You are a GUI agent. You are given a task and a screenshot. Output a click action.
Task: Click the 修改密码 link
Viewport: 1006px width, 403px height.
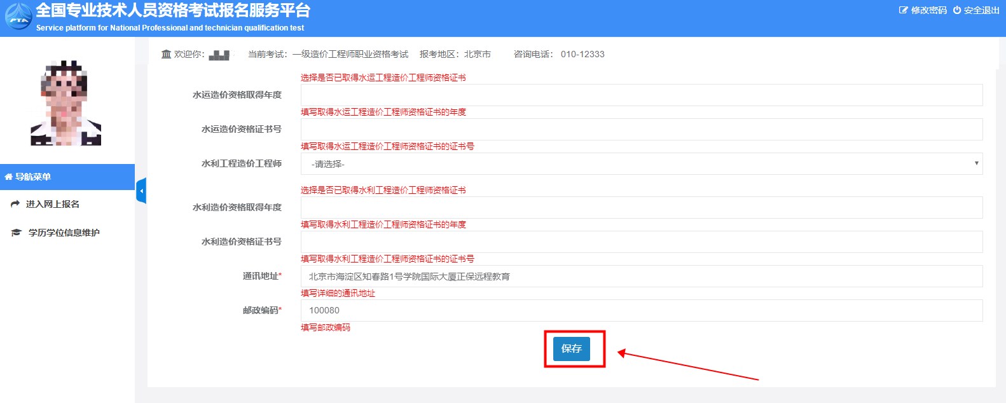[928, 10]
